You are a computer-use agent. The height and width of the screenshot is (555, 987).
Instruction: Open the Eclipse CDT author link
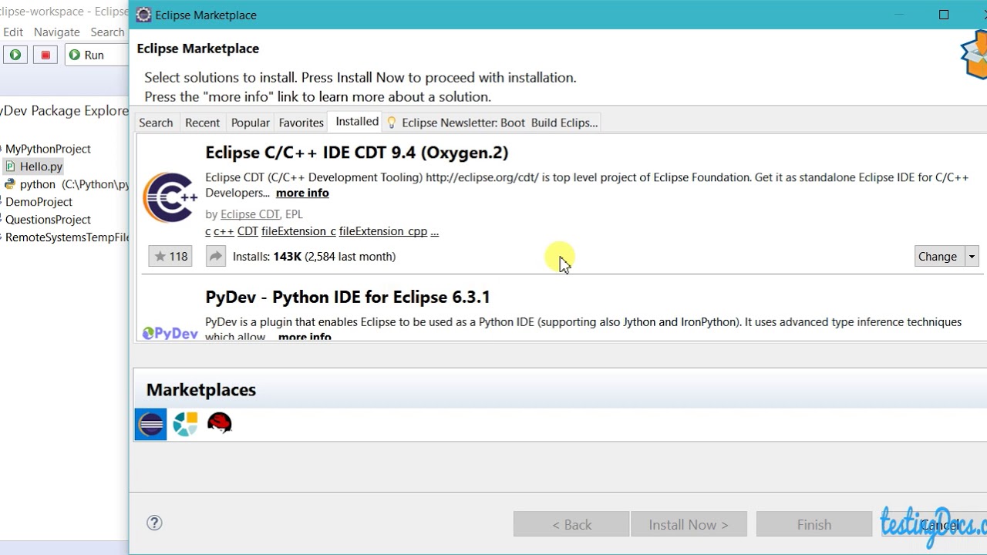(x=250, y=214)
